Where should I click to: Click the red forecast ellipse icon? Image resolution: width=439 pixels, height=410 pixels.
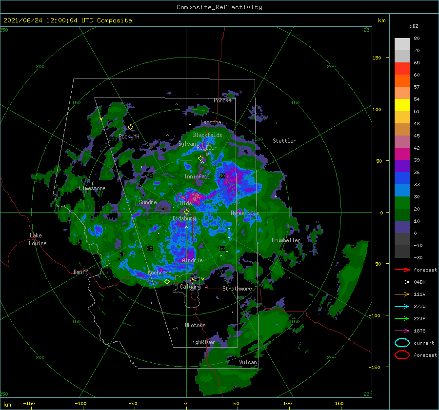tap(402, 355)
